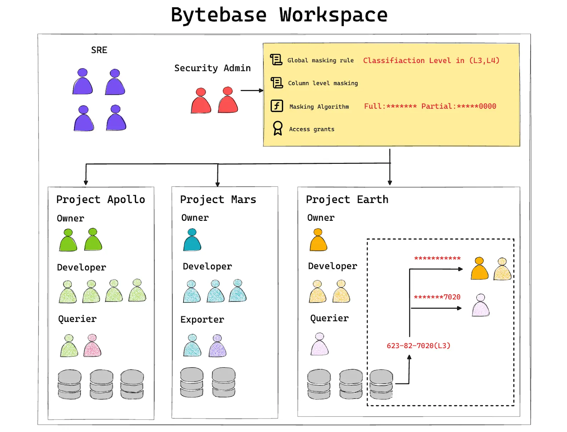The image size is (567, 432).
Task: Select the purple Exporter person in Project Mars
Action: pos(218,346)
